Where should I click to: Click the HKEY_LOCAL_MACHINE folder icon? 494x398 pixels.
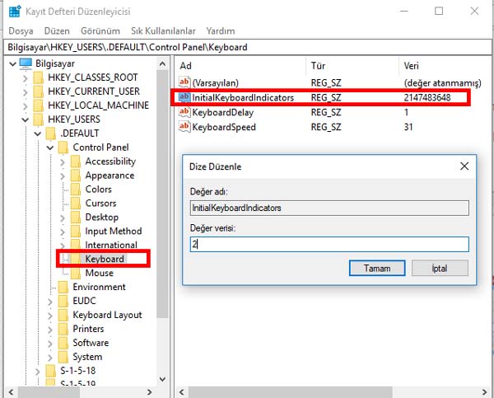coord(39,105)
